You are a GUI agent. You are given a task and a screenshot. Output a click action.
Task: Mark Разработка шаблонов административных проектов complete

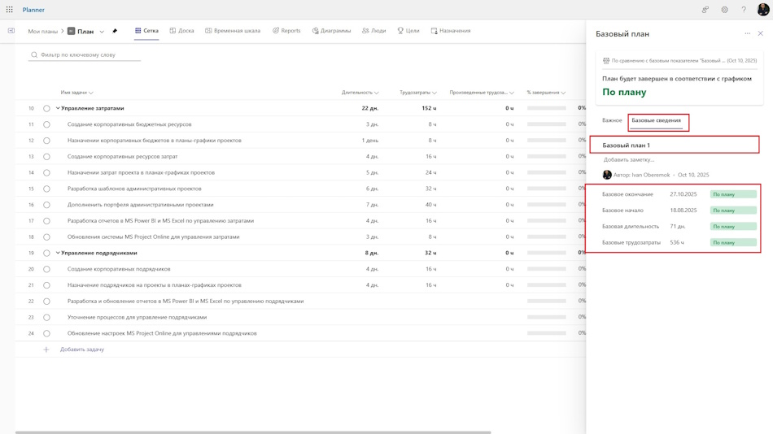pyautogui.click(x=46, y=189)
